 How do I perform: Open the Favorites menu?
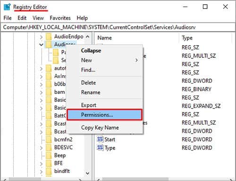coord(60,18)
